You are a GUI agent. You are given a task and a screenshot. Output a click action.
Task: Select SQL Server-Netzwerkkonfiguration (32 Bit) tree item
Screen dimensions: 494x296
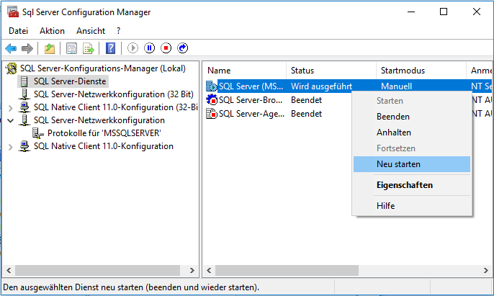point(114,94)
